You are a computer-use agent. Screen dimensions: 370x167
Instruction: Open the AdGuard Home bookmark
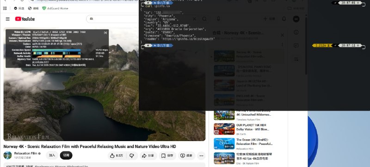pos(55,8)
